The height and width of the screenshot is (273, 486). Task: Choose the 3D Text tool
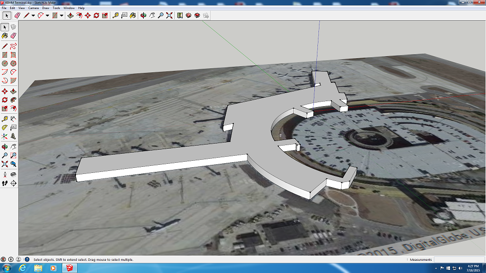(13, 136)
